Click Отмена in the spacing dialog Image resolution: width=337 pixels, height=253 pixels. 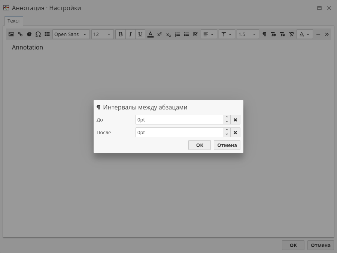[227, 145]
